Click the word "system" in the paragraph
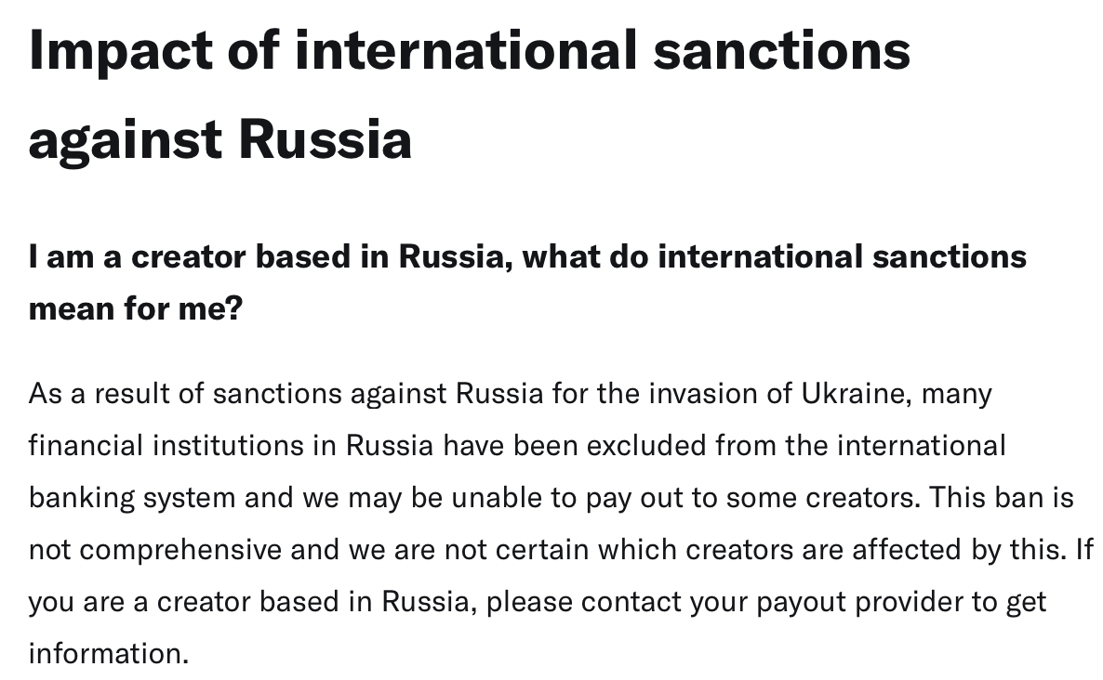 pos(189,499)
